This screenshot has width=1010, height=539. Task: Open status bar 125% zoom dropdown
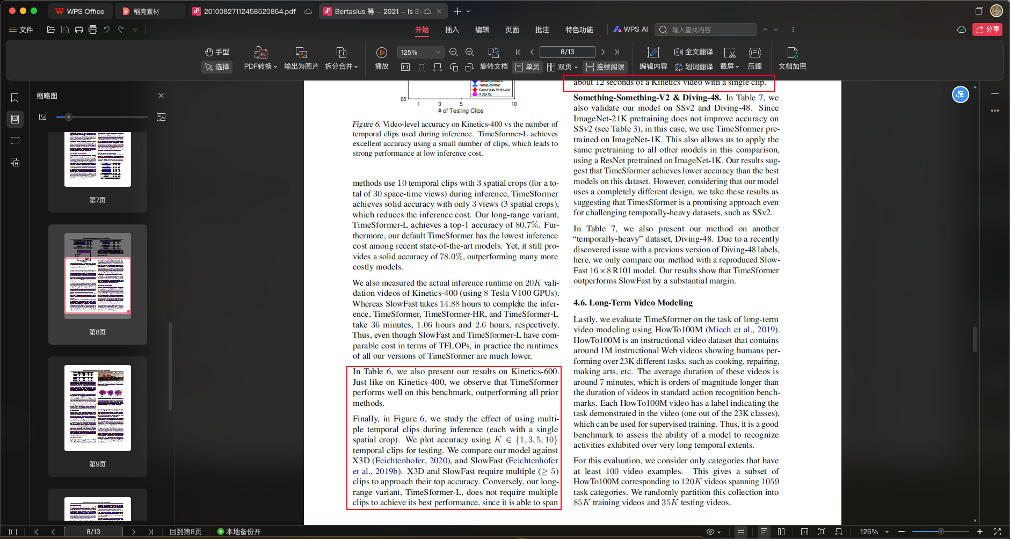[x=874, y=531]
